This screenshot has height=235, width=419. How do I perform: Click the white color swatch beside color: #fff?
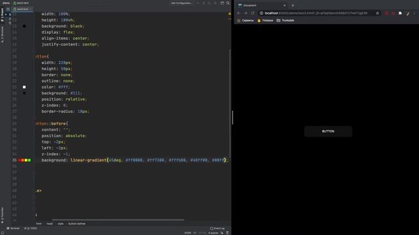24,87
